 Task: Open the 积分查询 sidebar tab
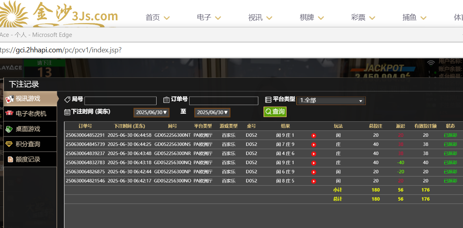pos(27,144)
